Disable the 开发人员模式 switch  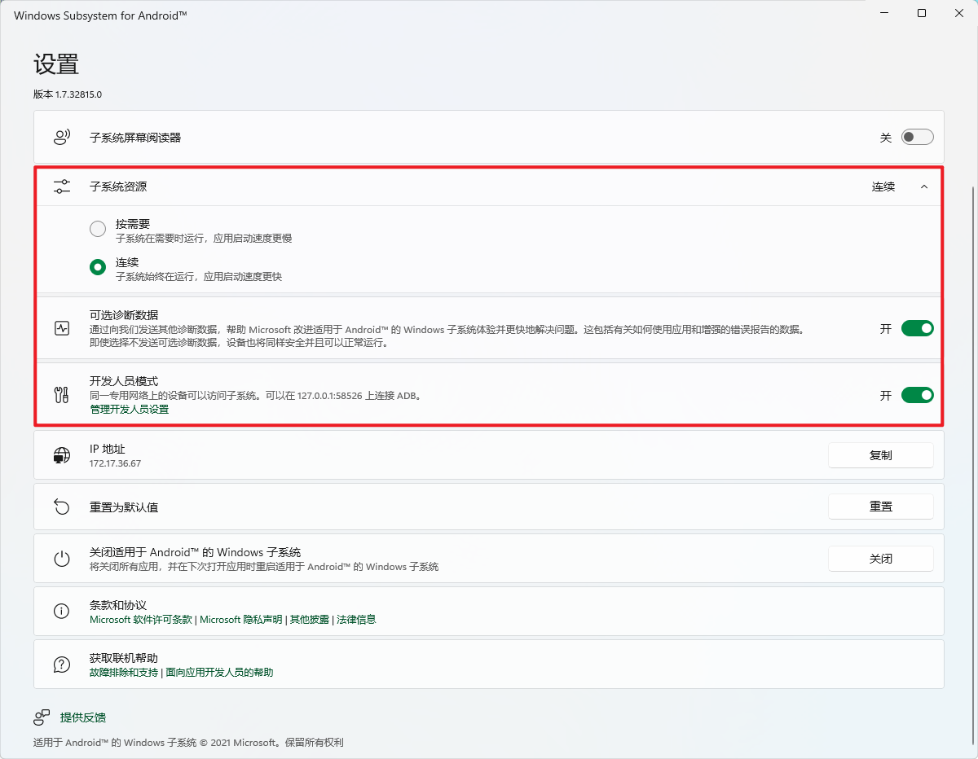(918, 395)
